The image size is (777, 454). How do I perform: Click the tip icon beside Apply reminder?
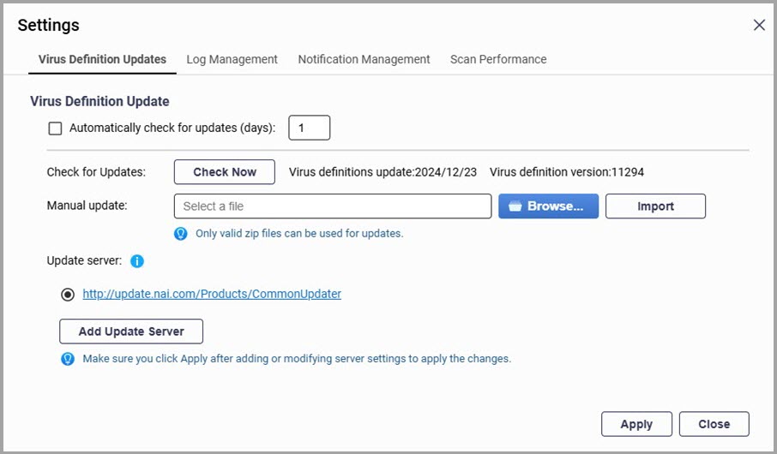68,358
